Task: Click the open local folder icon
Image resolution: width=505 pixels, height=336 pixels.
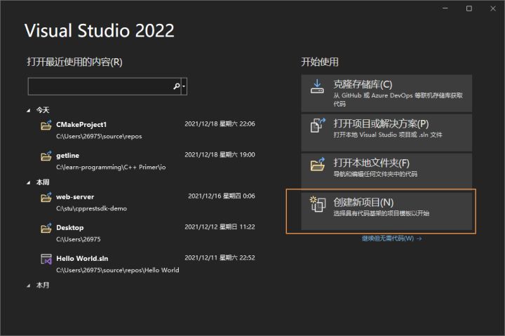Action: coord(318,164)
